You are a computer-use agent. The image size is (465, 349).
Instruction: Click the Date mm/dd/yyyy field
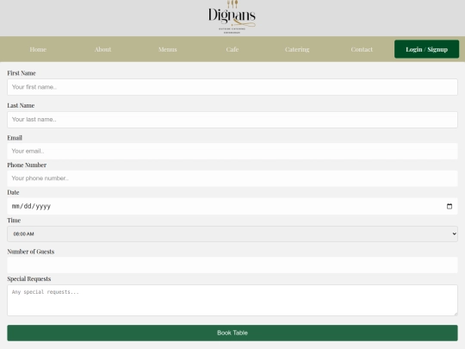[232, 206]
